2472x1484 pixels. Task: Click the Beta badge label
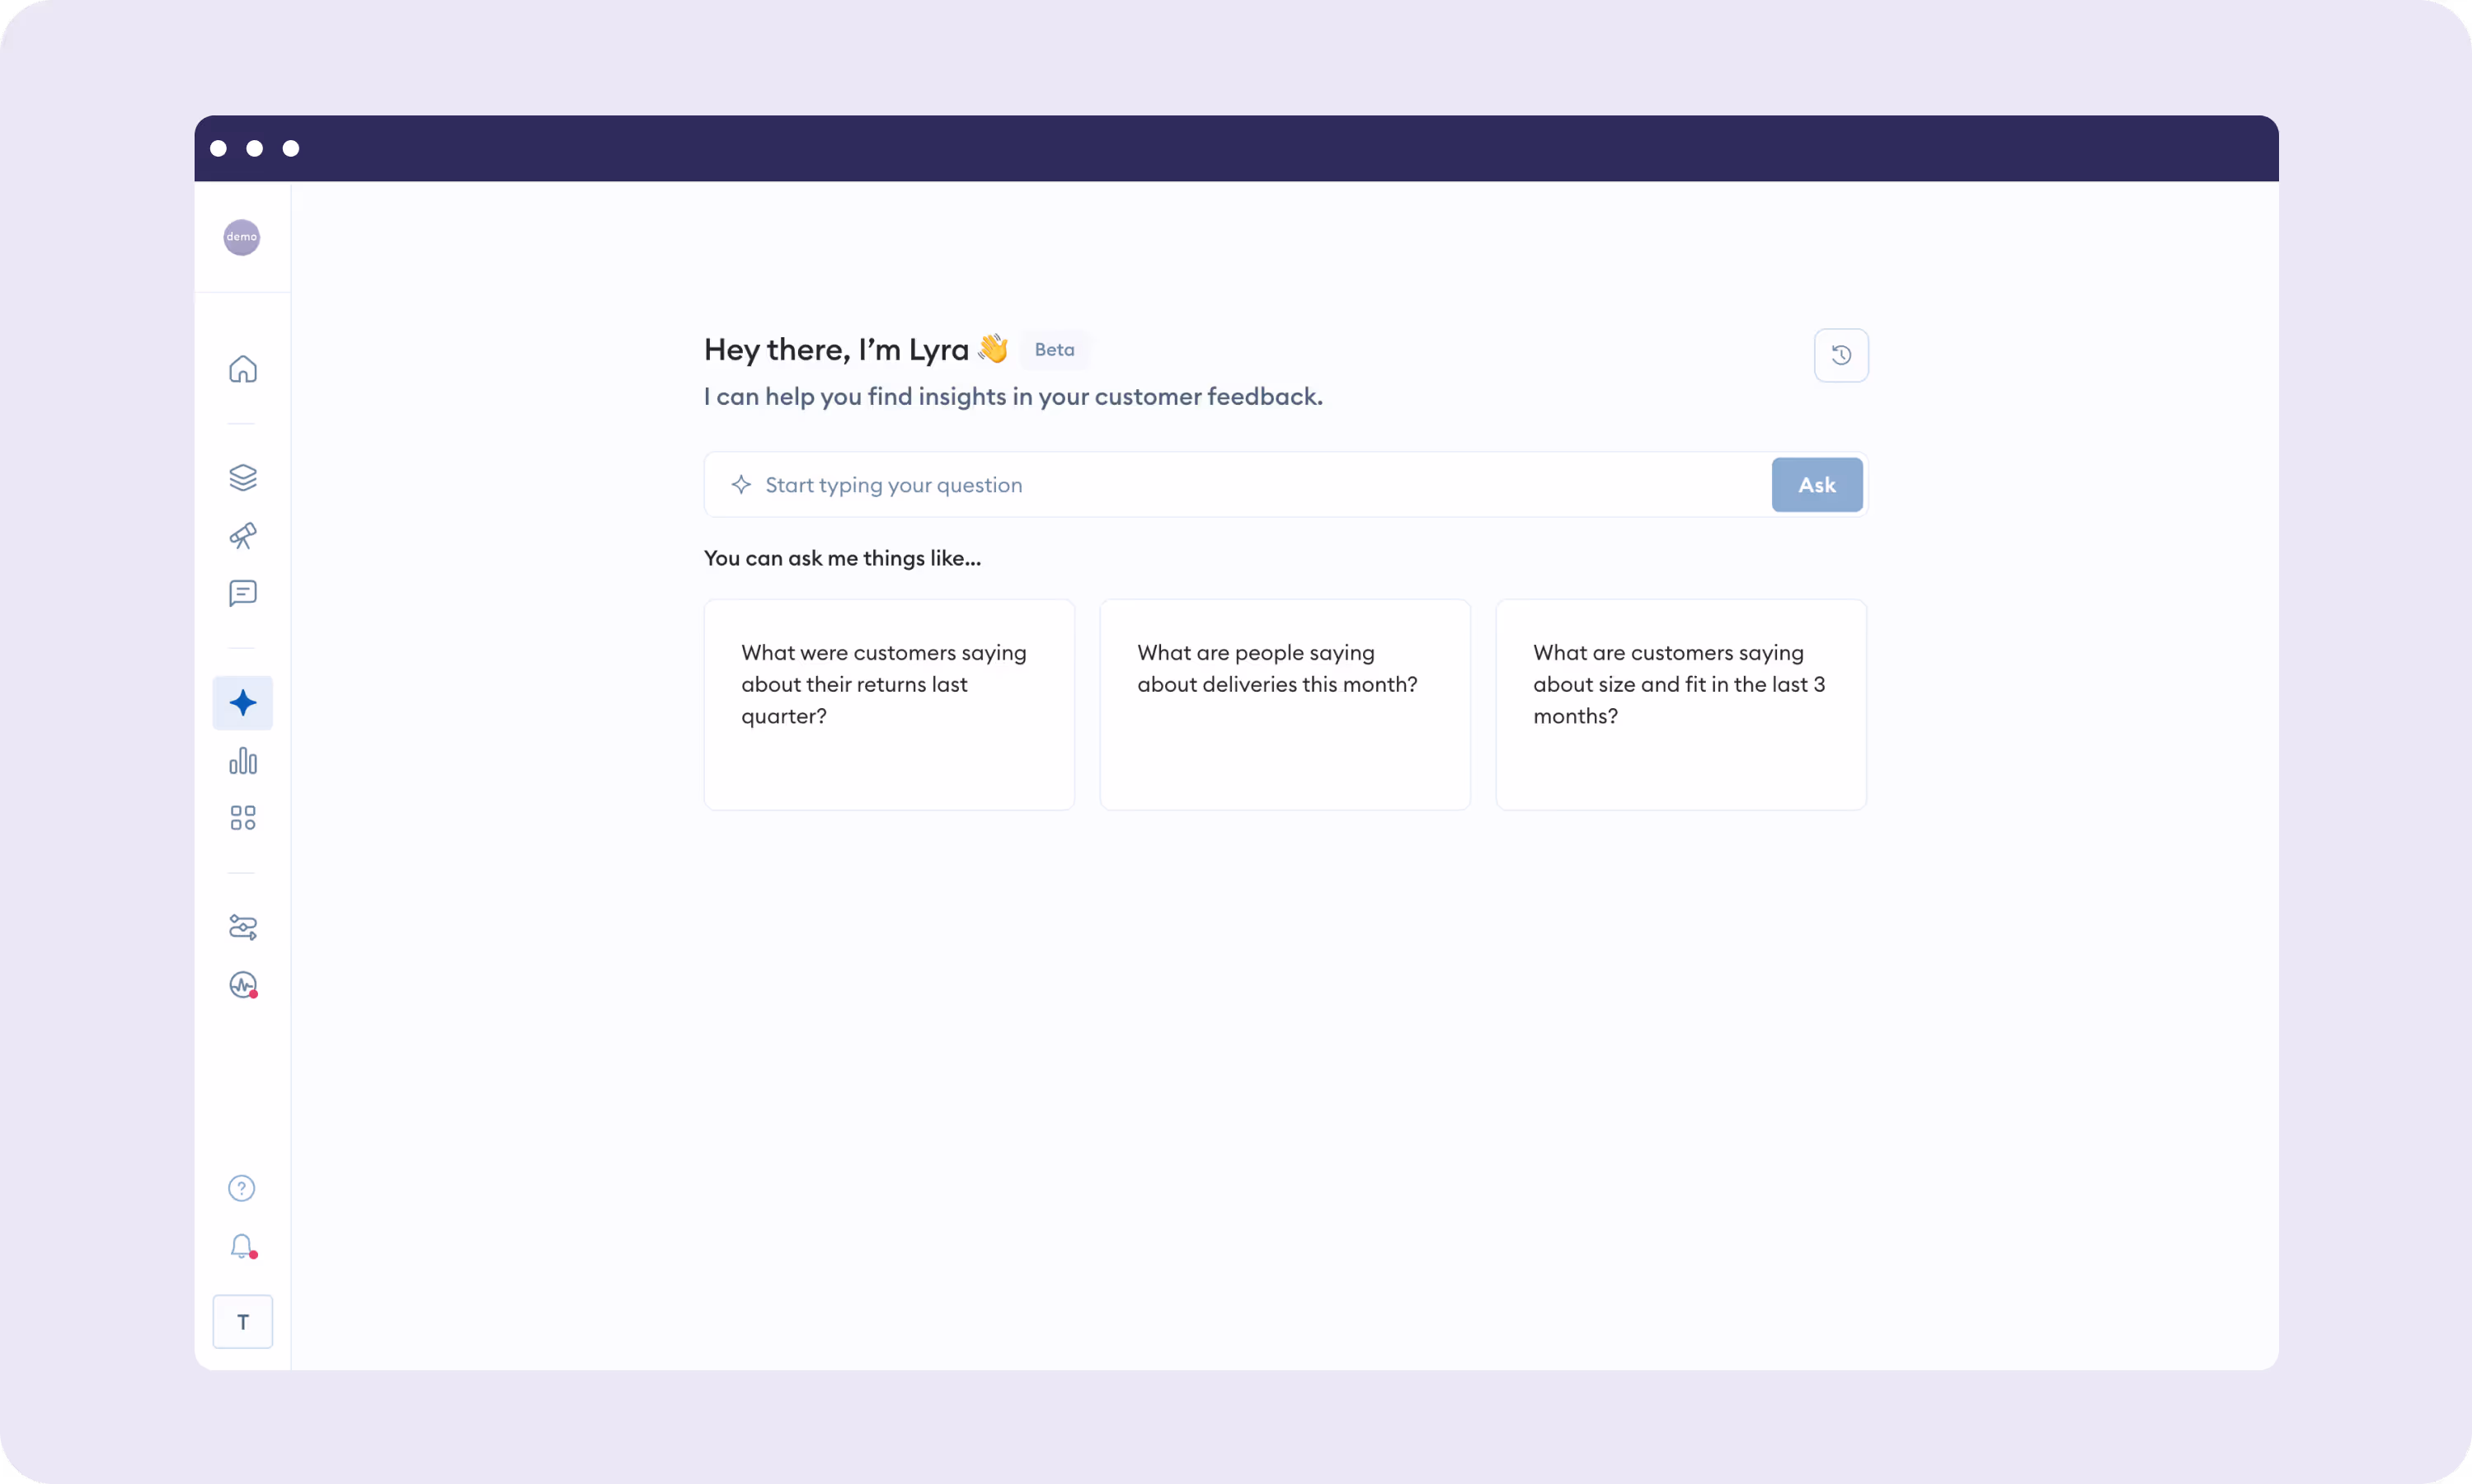click(1054, 350)
